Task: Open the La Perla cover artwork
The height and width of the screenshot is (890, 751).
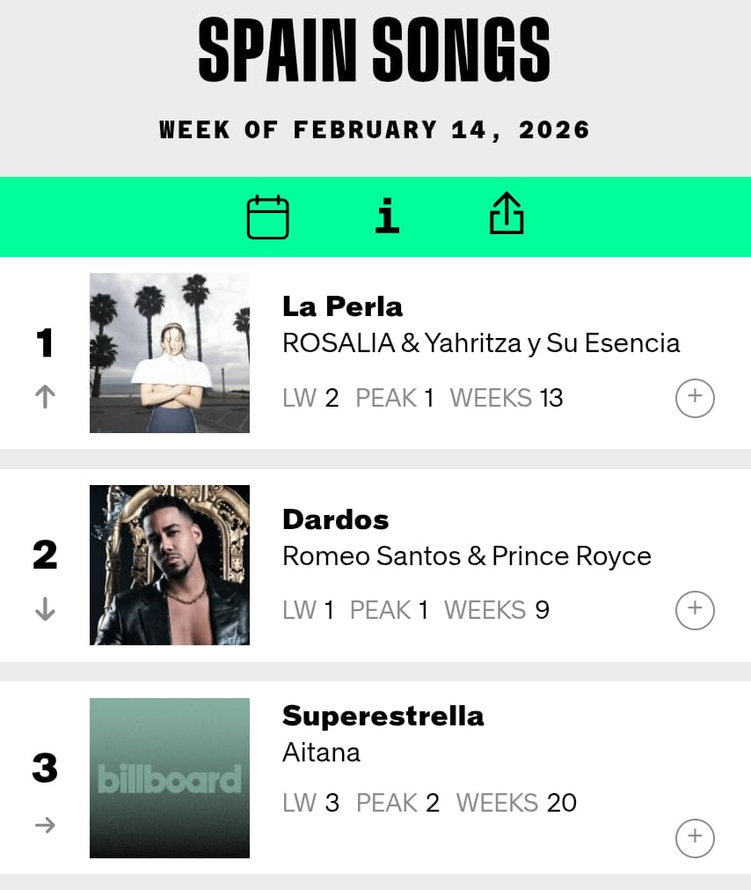Action: tap(170, 353)
